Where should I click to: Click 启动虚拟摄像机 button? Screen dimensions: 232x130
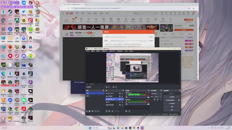[170, 100]
